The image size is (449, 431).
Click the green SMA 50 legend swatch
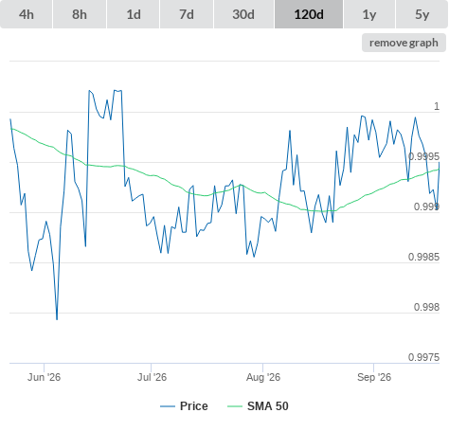pos(235,406)
